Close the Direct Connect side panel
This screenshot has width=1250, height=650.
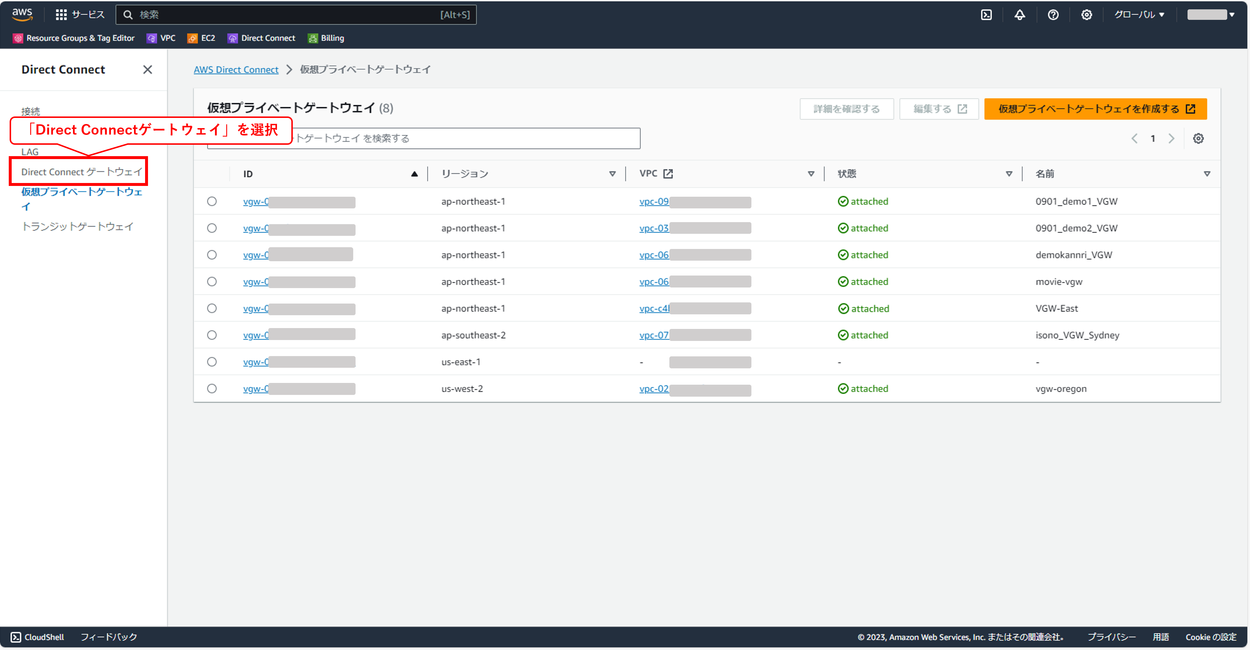(x=147, y=70)
